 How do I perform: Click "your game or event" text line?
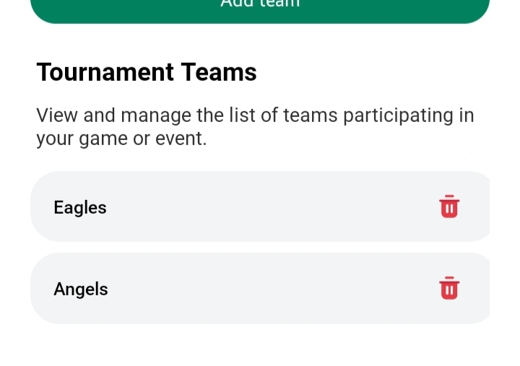pos(121,139)
